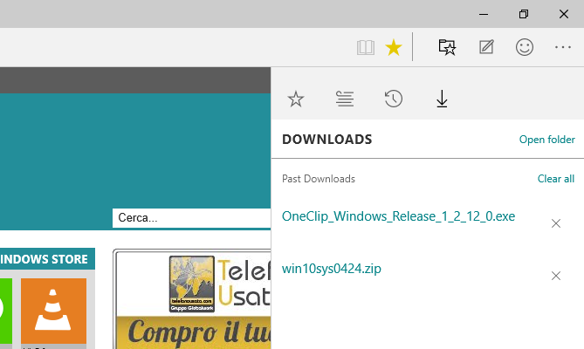Open Reading view book icon
The width and height of the screenshot is (584, 349).
(366, 48)
